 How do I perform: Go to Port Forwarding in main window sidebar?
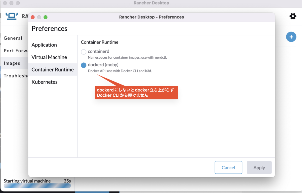click(16, 51)
